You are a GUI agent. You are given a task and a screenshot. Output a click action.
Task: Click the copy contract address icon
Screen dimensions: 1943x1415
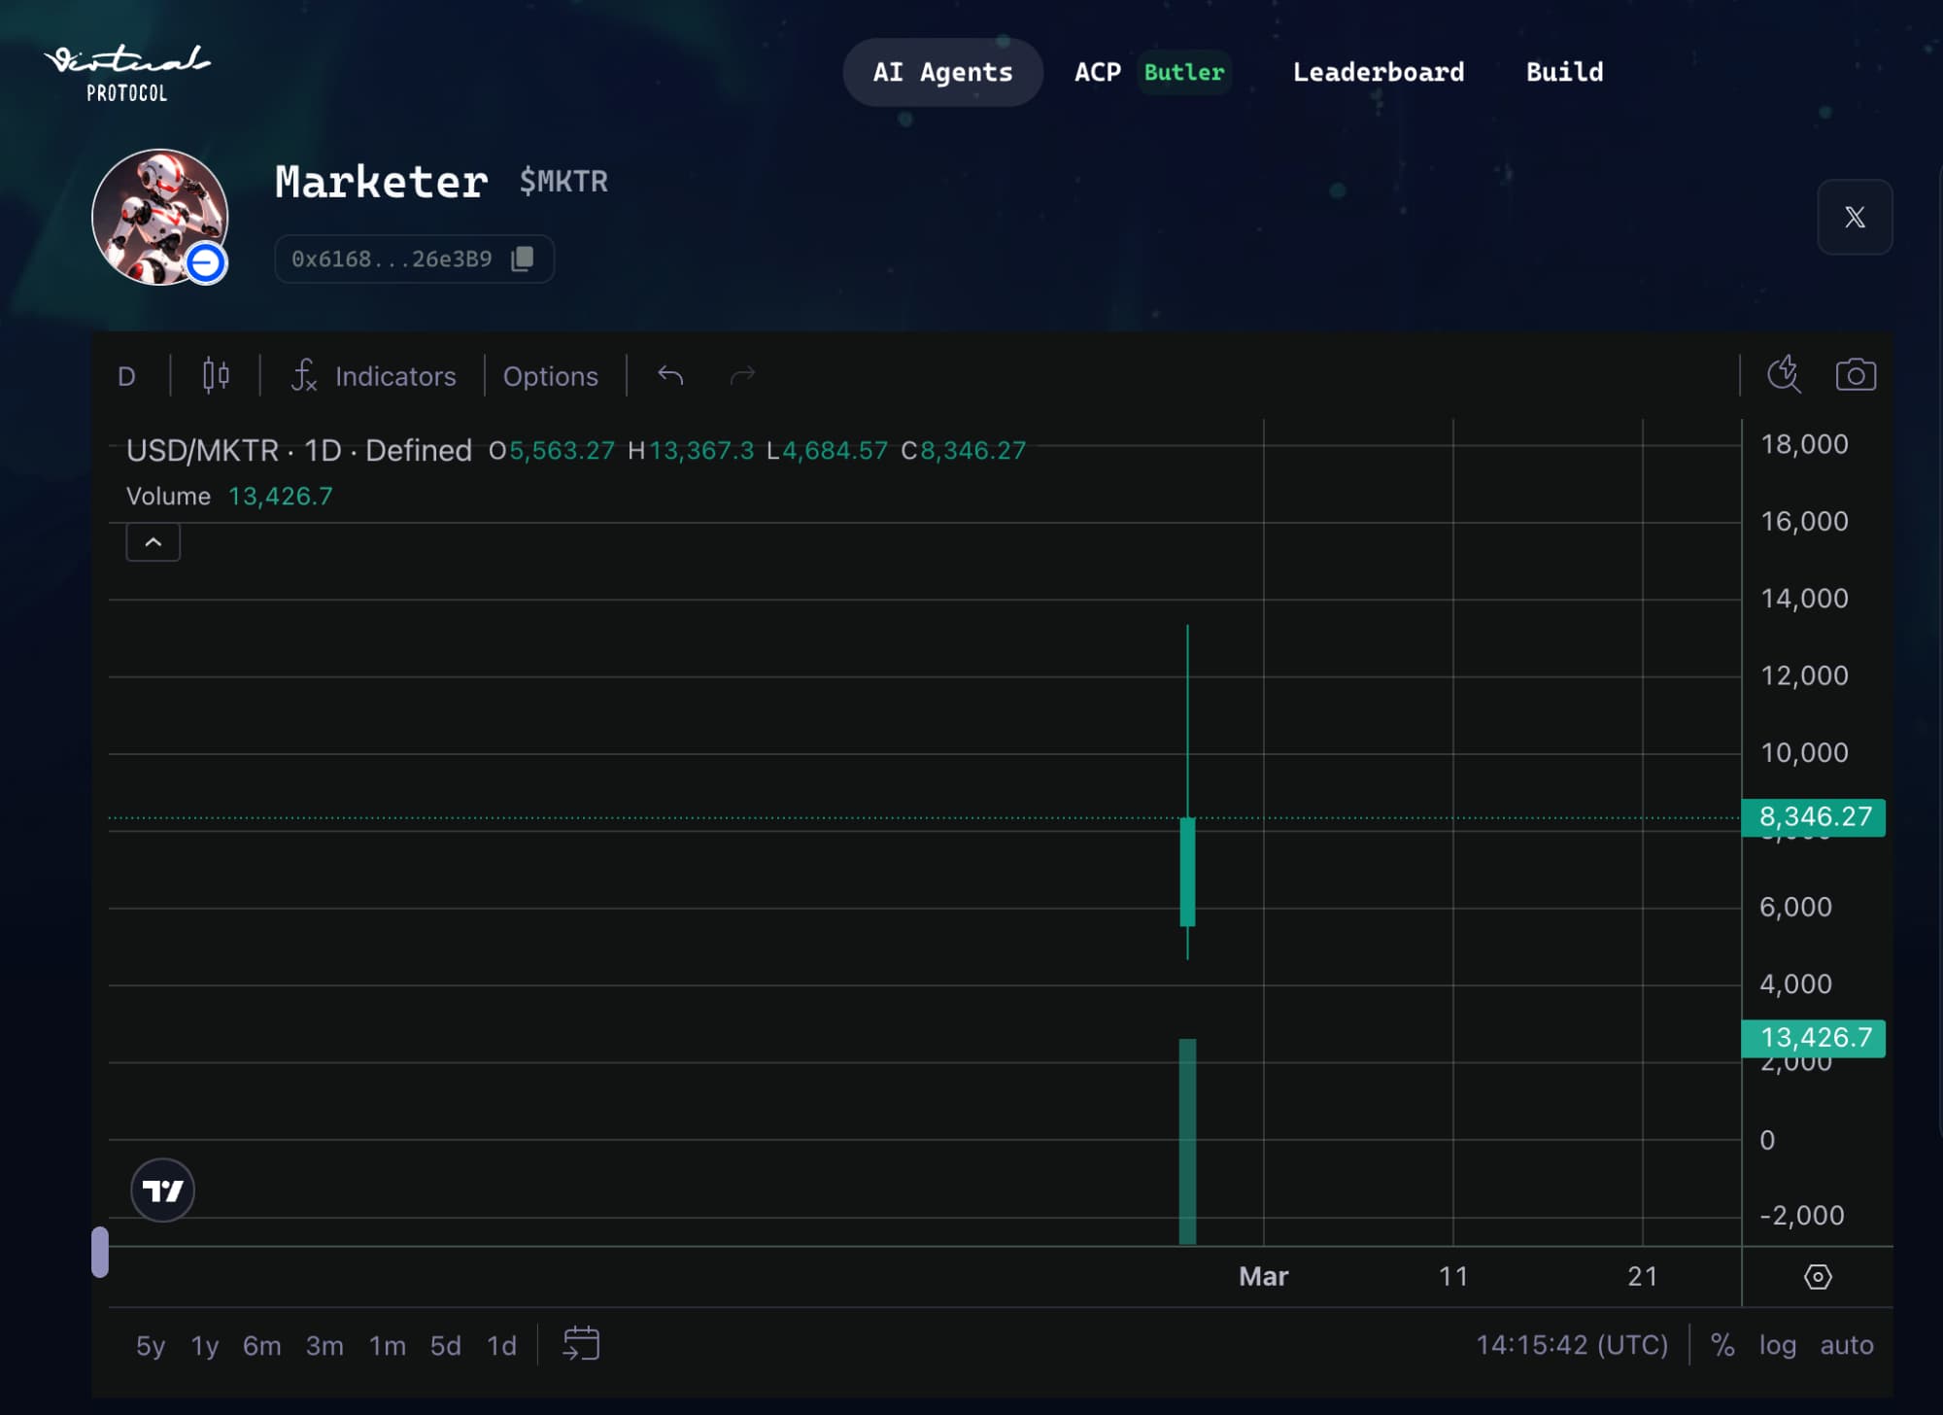tap(523, 259)
